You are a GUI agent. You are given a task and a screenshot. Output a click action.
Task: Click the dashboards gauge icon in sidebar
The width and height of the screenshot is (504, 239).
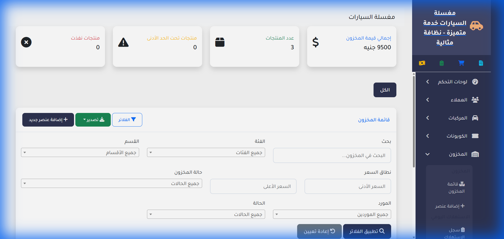475,82
